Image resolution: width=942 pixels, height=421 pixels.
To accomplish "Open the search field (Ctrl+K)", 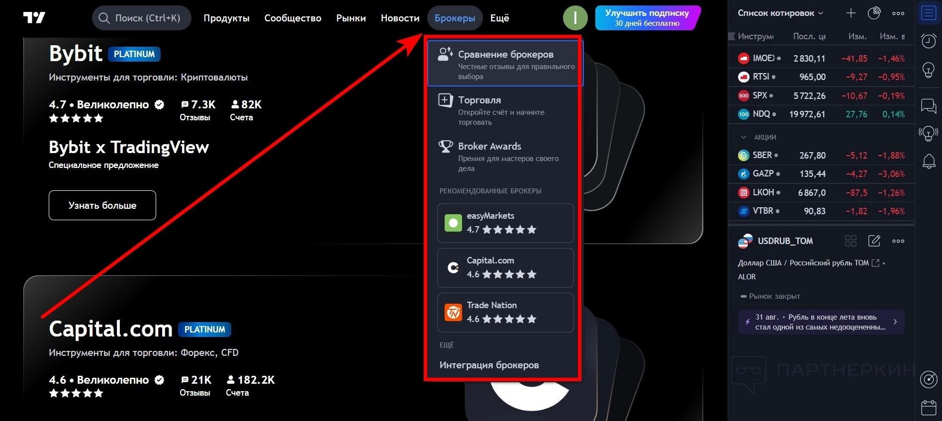I will click(141, 18).
